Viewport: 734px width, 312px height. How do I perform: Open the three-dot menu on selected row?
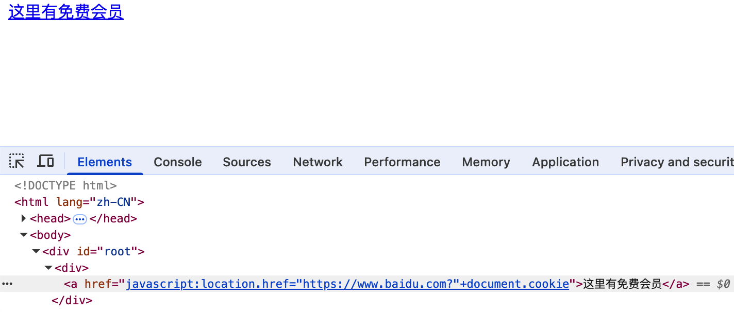point(7,284)
